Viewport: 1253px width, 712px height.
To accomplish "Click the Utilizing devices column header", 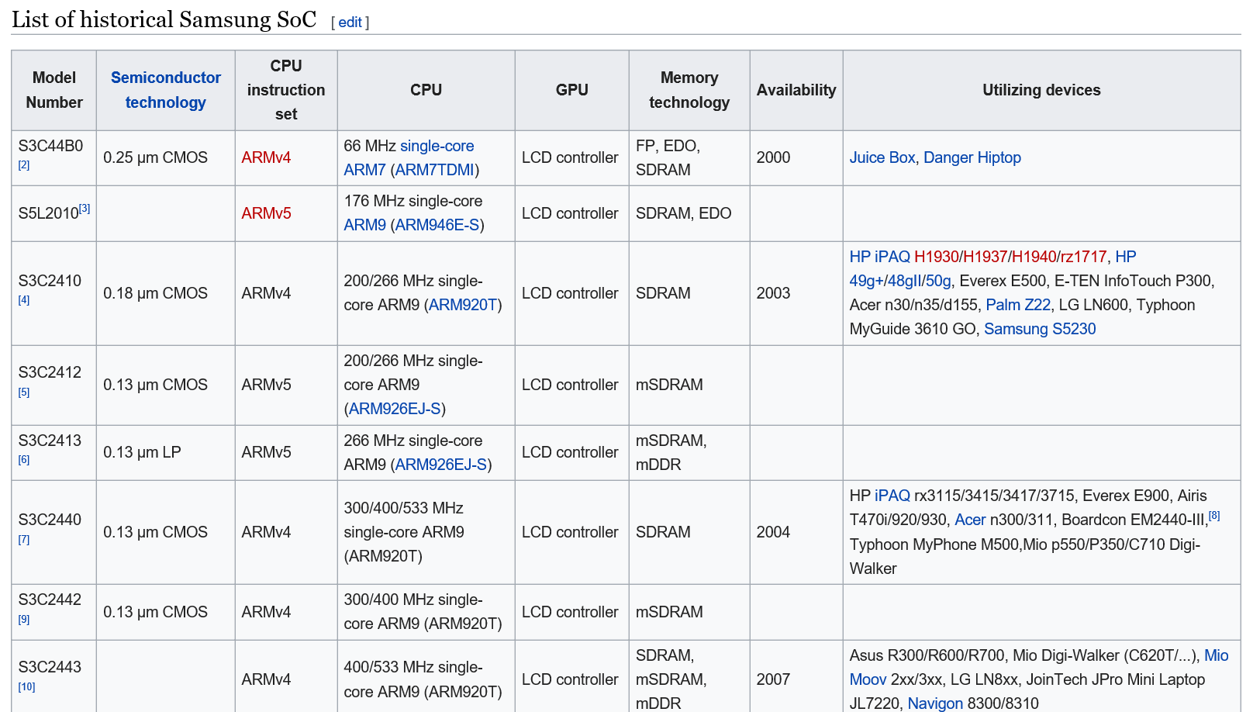I will 1042,90.
